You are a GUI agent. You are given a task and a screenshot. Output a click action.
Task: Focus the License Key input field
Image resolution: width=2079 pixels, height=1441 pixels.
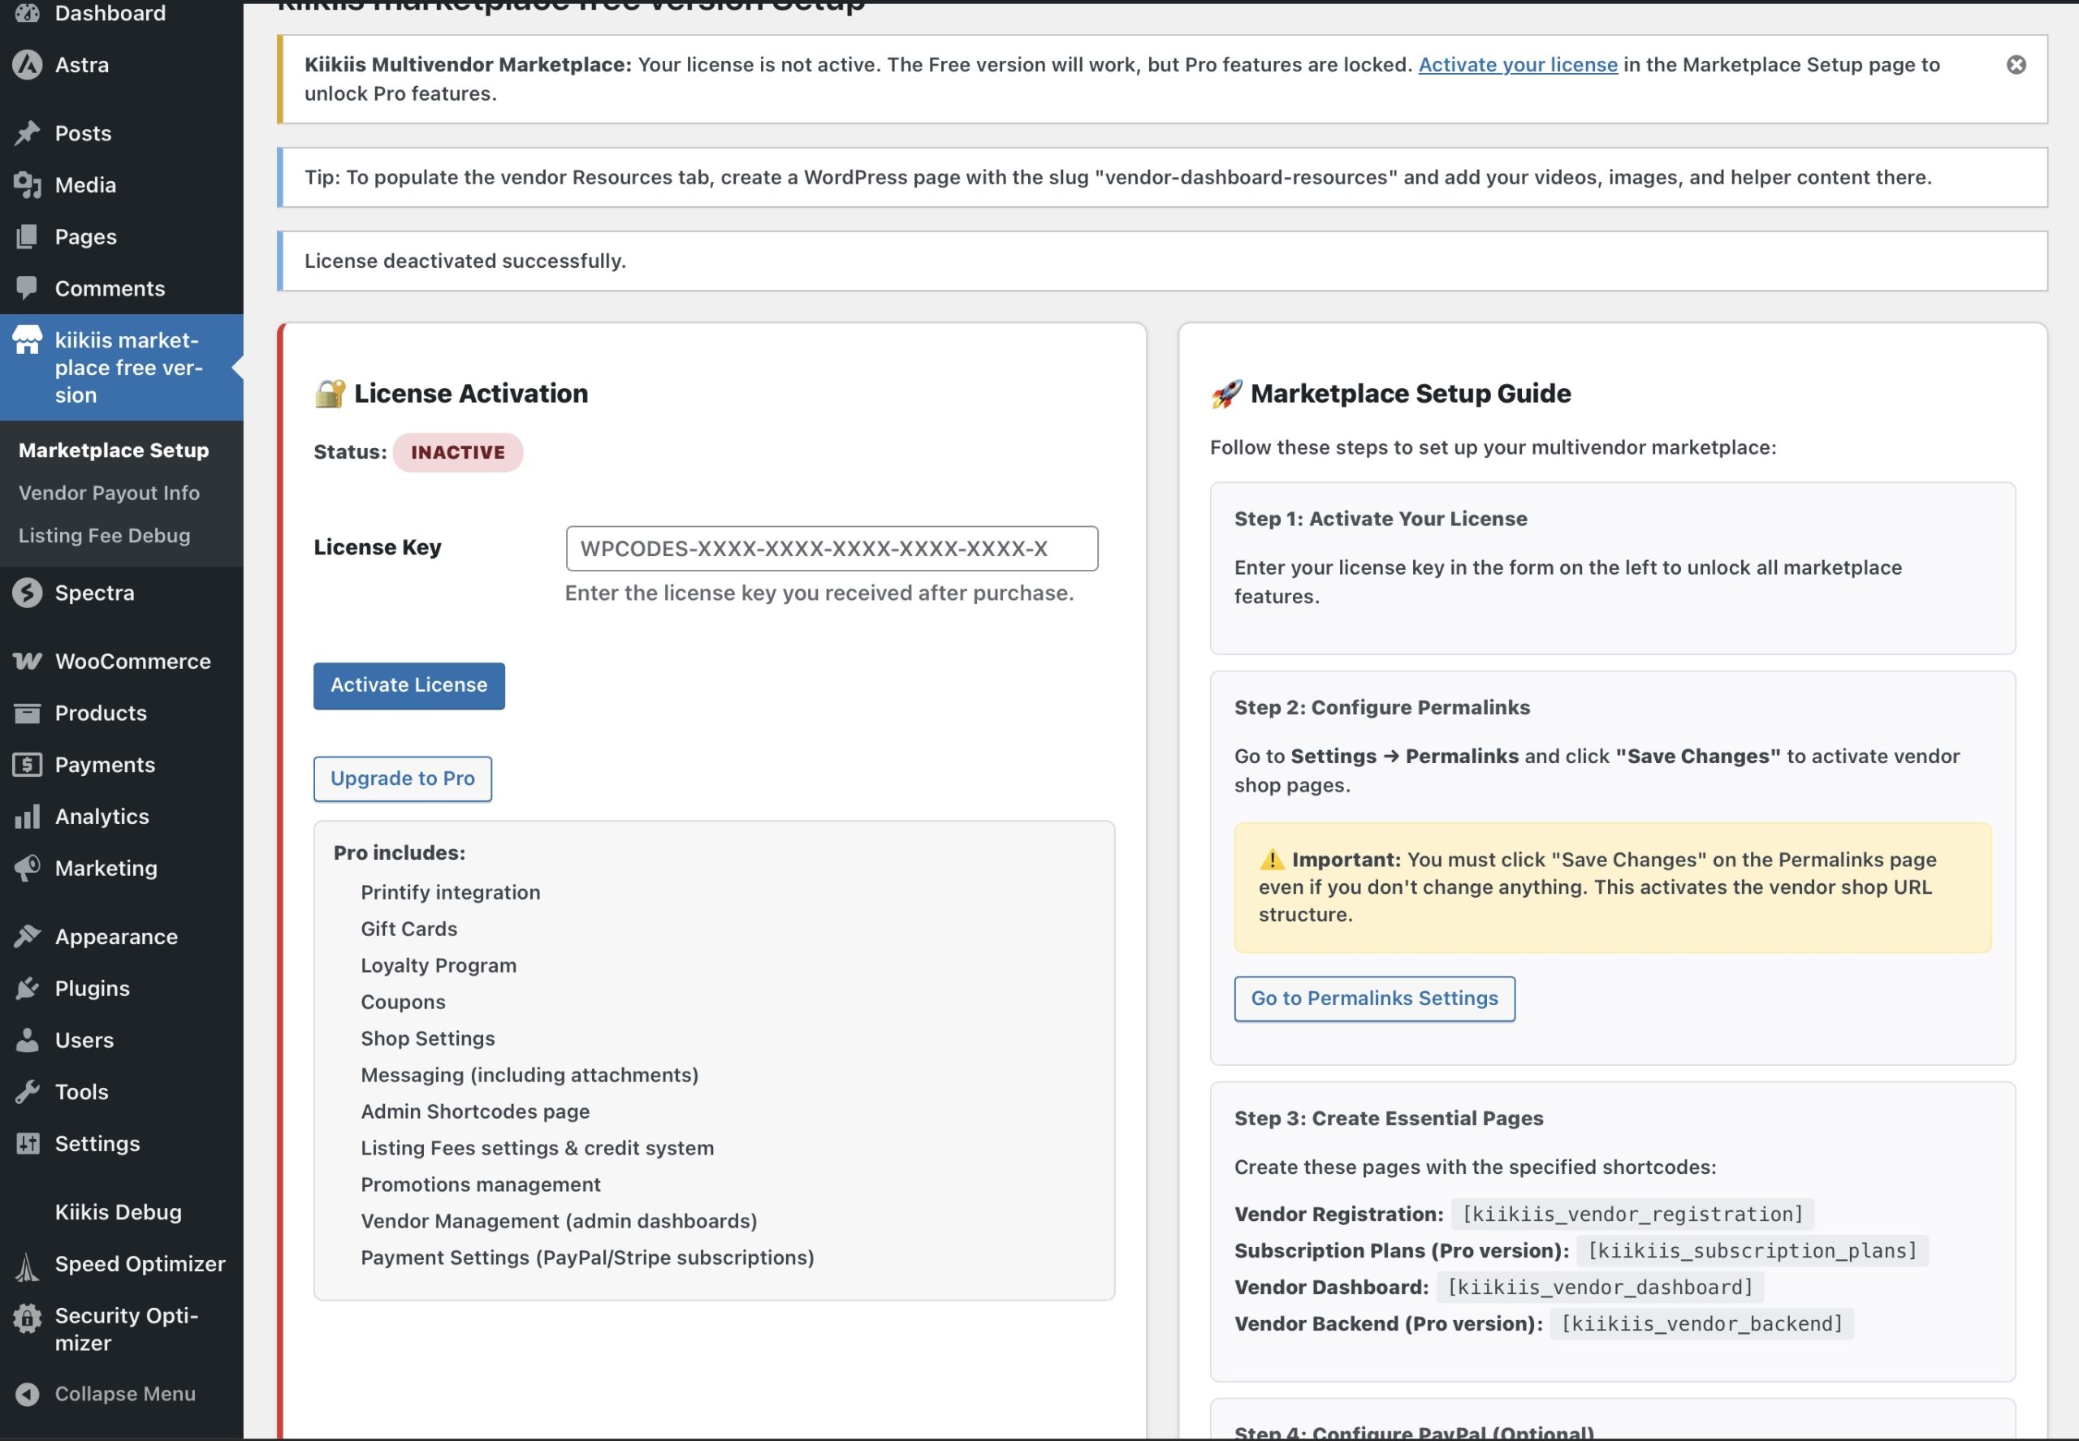(832, 548)
